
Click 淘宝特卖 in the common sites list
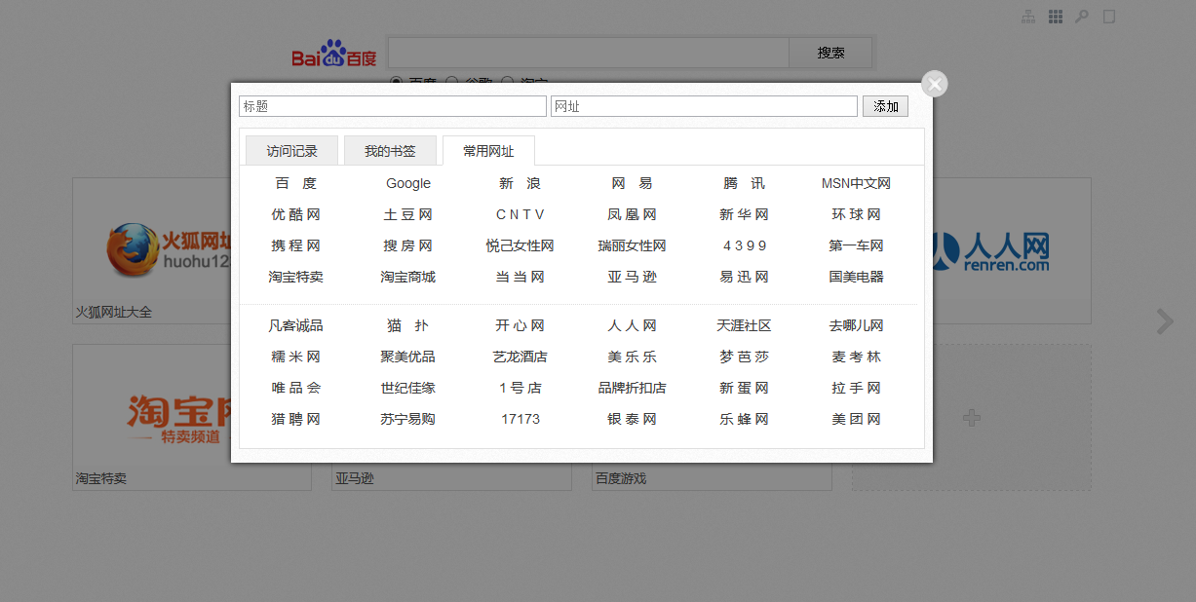pyautogui.click(x=296, y=277)
